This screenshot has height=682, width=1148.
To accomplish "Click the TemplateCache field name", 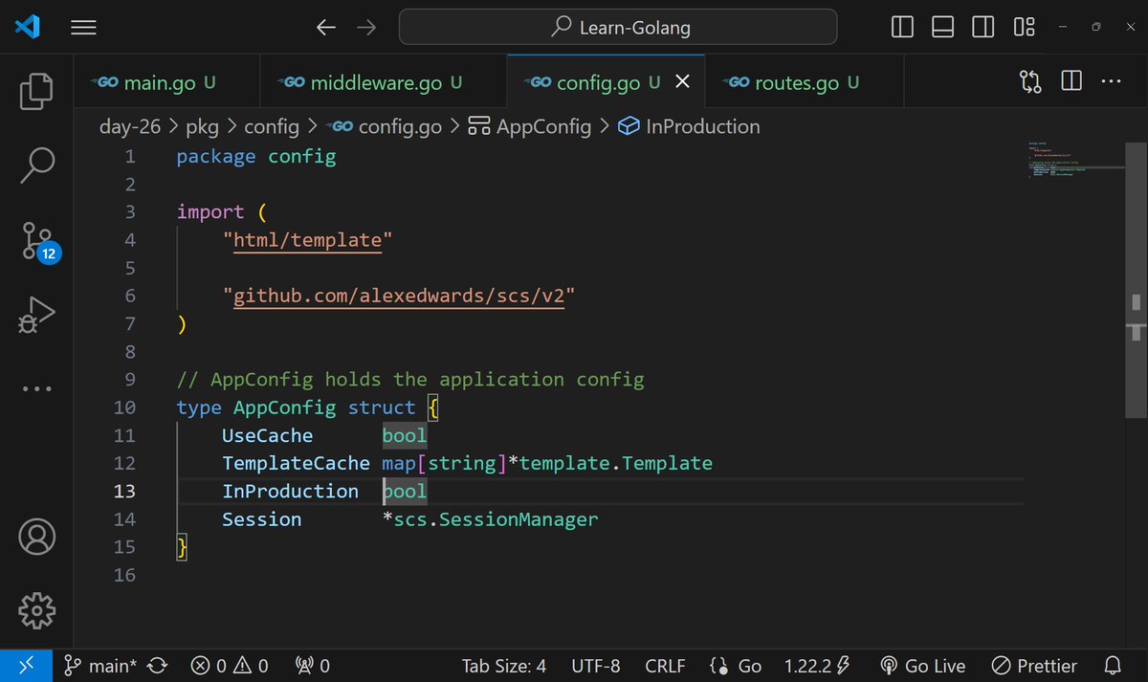I will point(296,463).
